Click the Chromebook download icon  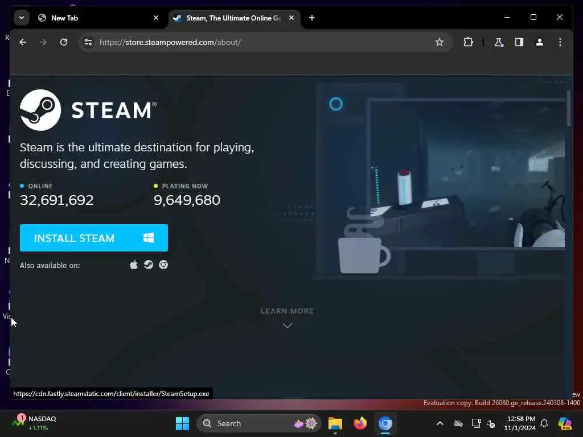(163, 265)
